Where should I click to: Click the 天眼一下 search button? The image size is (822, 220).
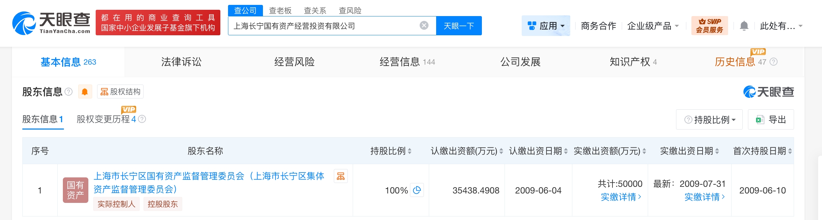click(459, 26)
